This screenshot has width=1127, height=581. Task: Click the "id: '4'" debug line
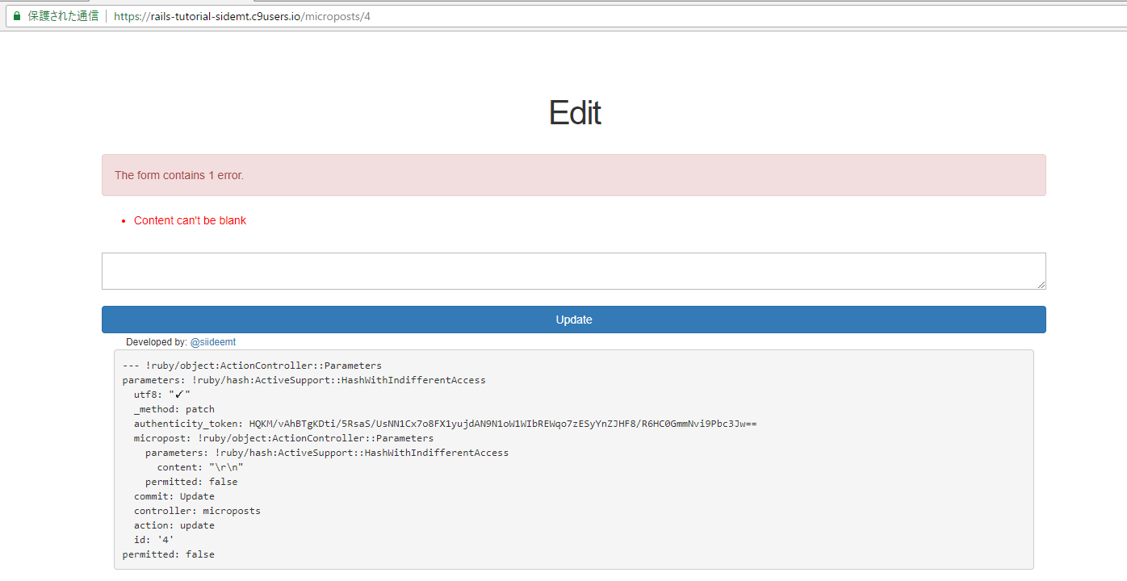click(154, 540)
